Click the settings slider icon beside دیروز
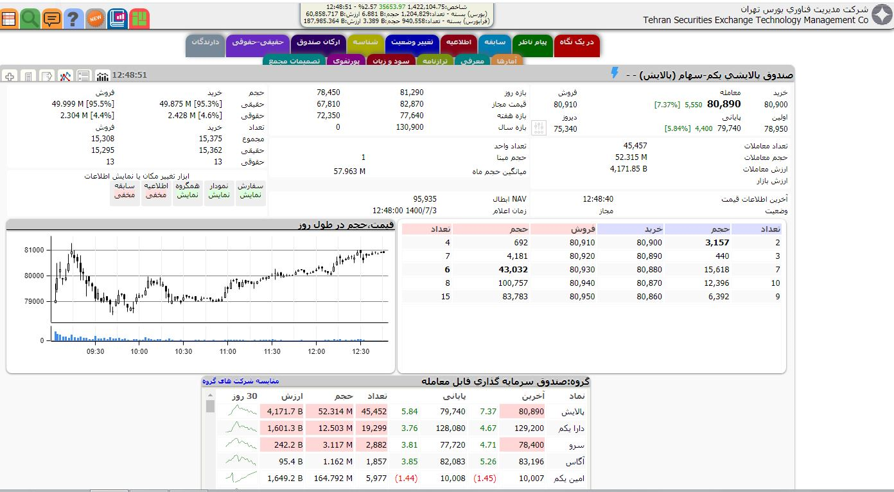894x492 pixels. coord(539,128)
